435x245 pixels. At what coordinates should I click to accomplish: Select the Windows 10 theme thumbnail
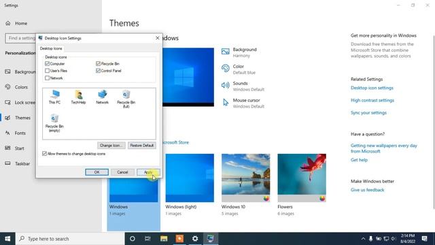[245, 178]
